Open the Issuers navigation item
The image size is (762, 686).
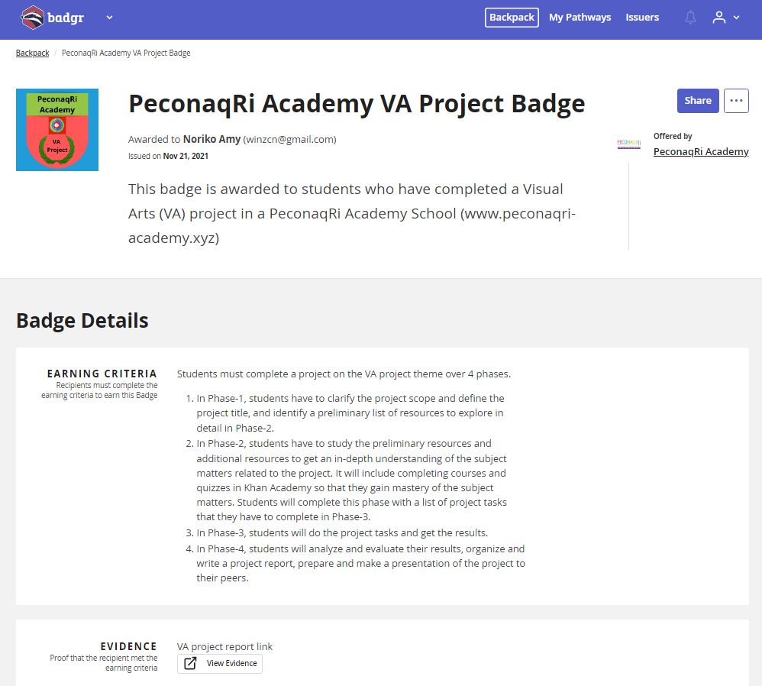642,18
